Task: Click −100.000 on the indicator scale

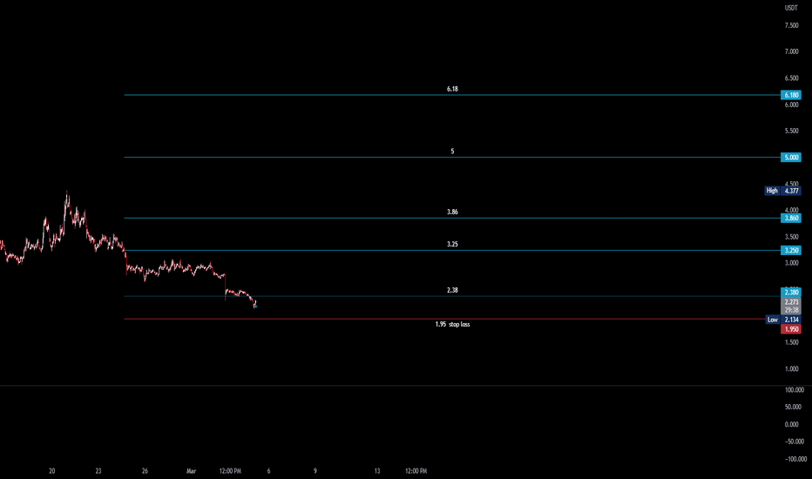Action: coord(795,459)
